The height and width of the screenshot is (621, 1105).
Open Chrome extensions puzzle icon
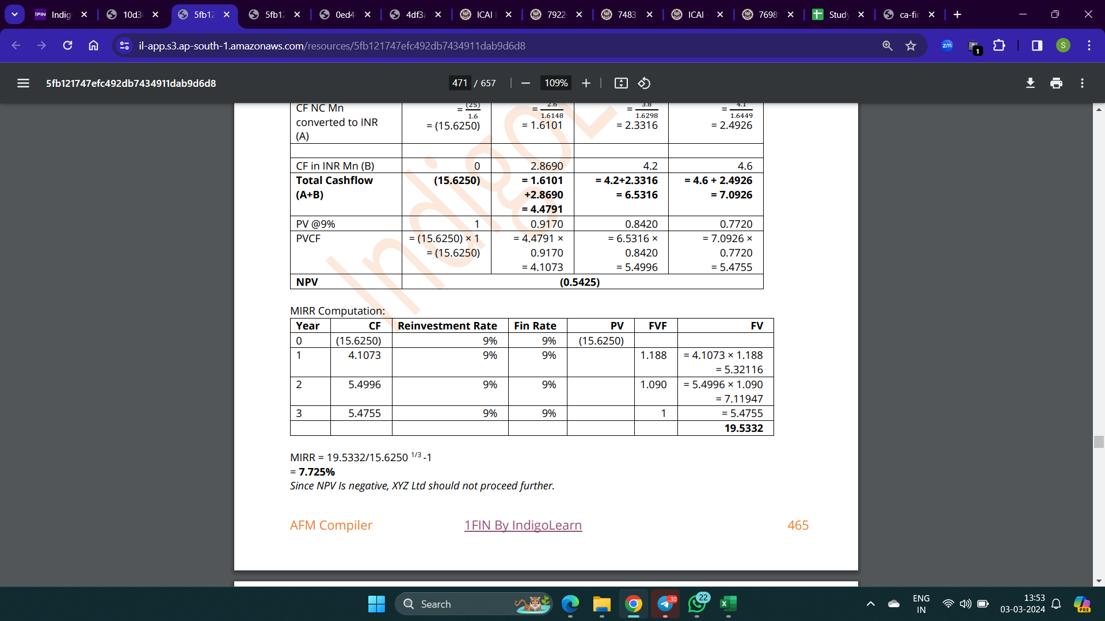tap(999, 45)
